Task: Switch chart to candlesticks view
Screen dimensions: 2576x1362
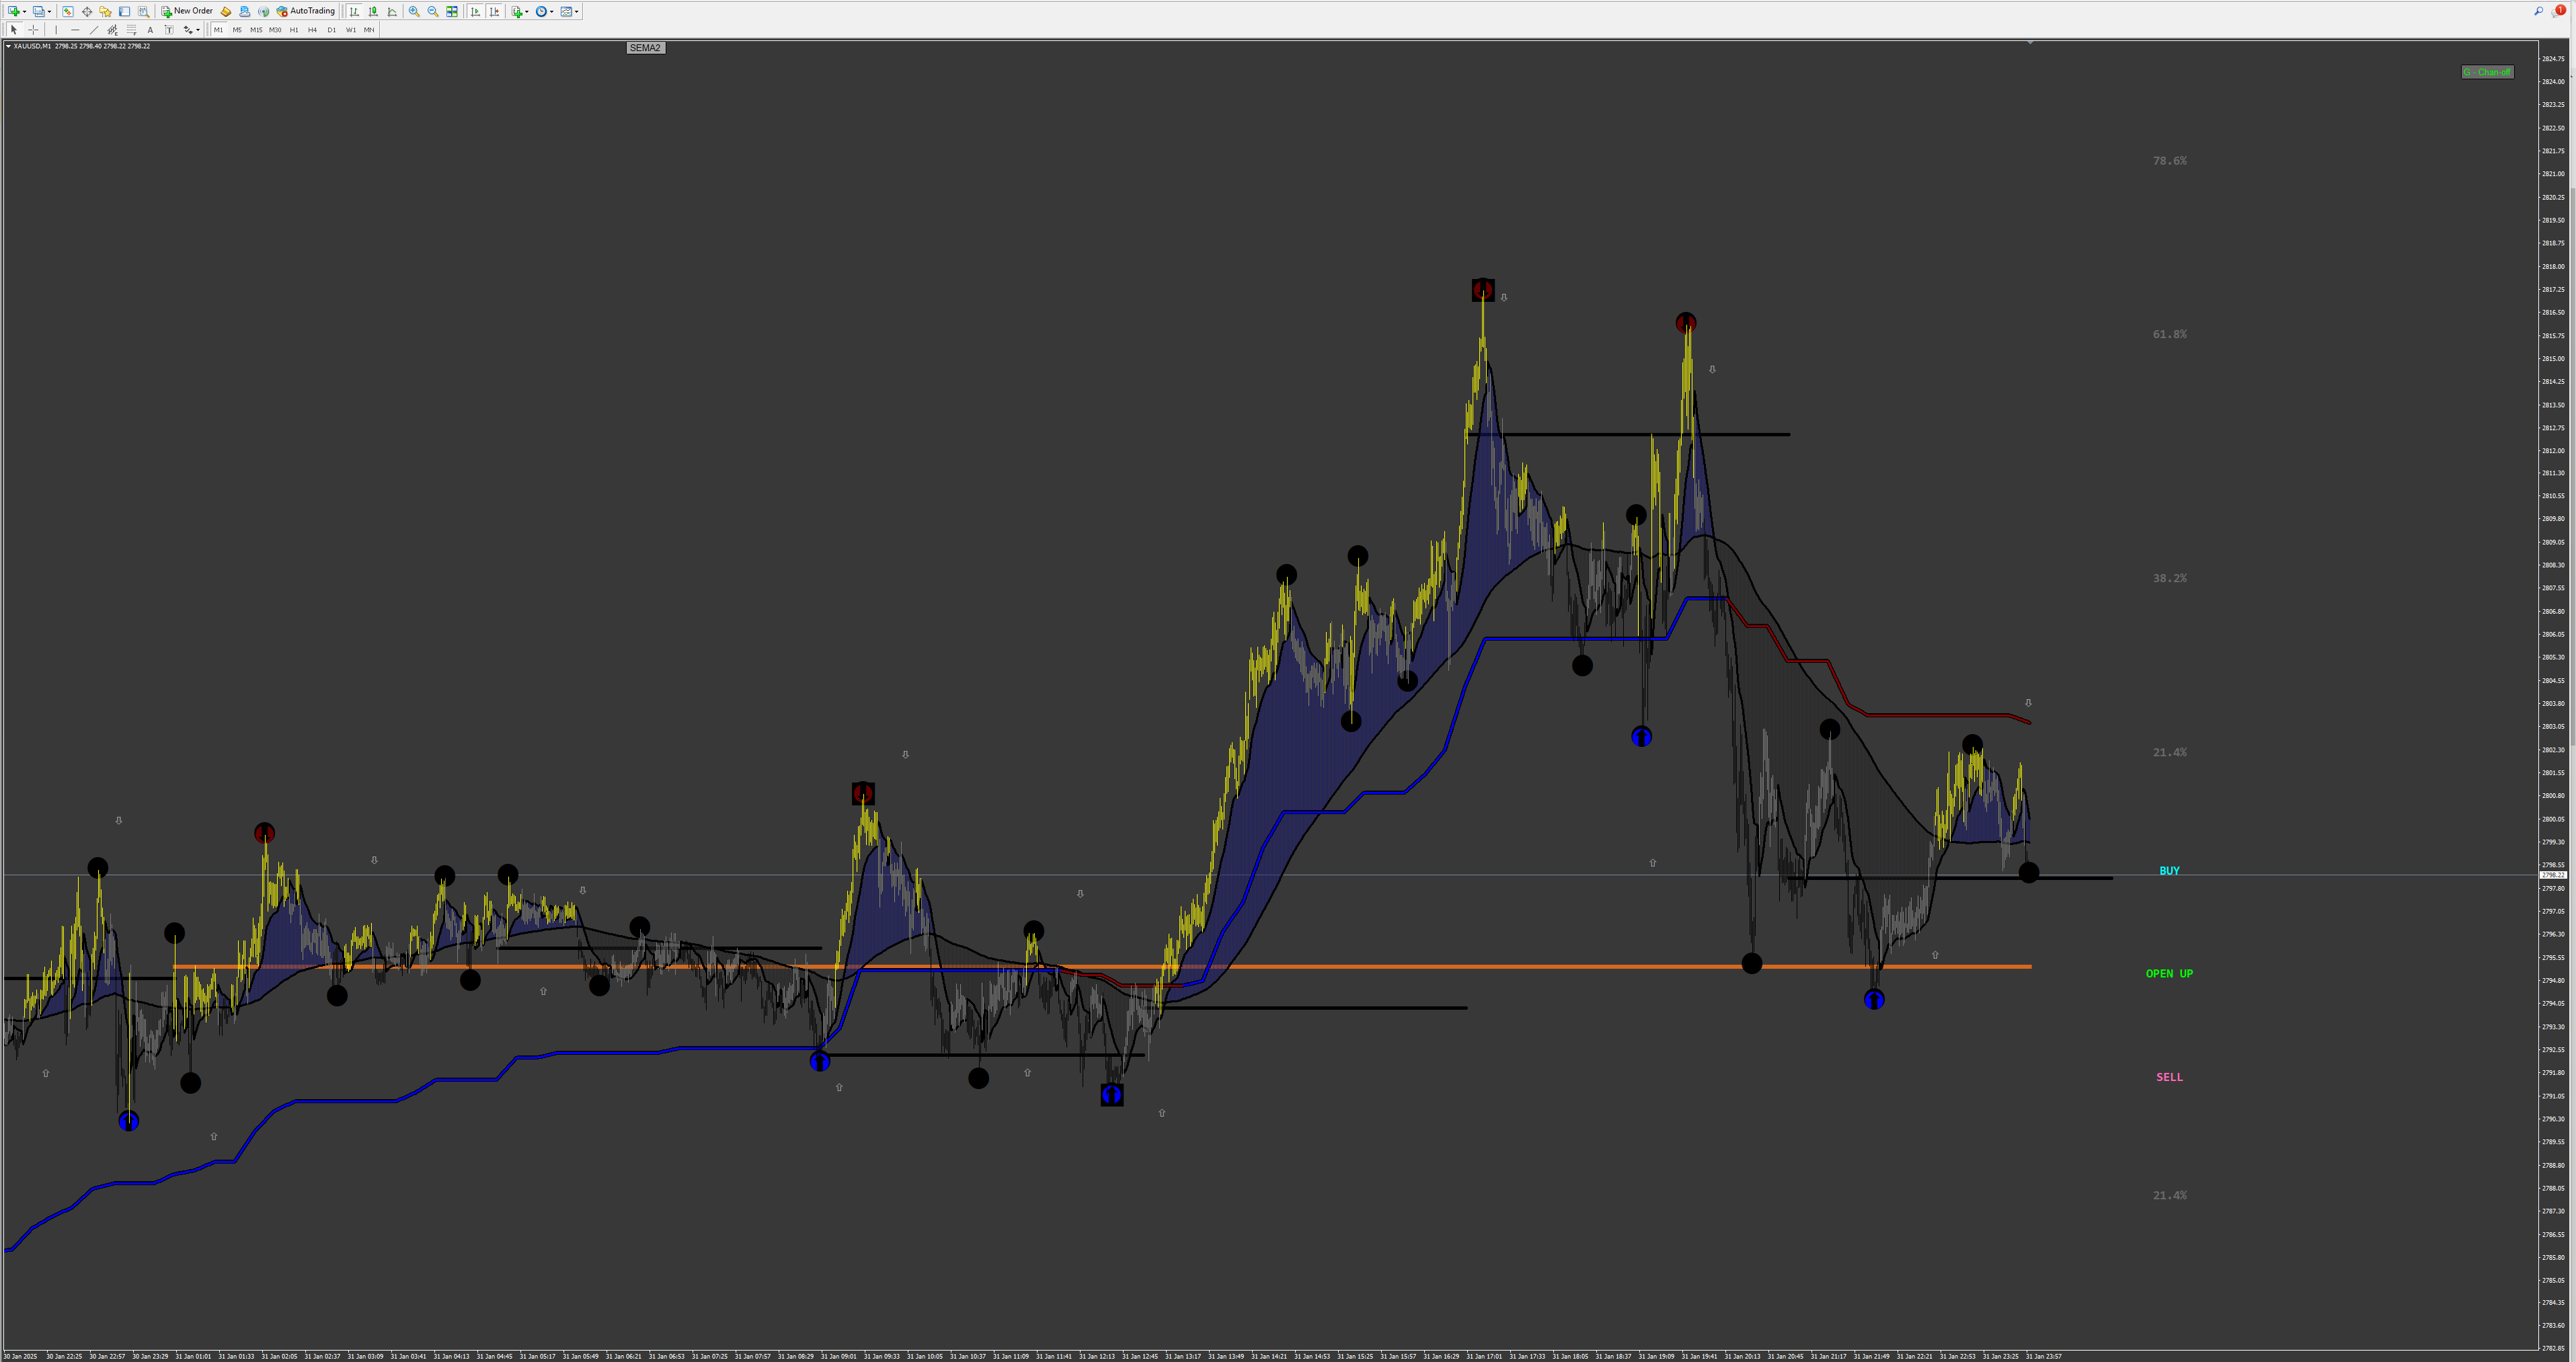Action: click(373, 11)
